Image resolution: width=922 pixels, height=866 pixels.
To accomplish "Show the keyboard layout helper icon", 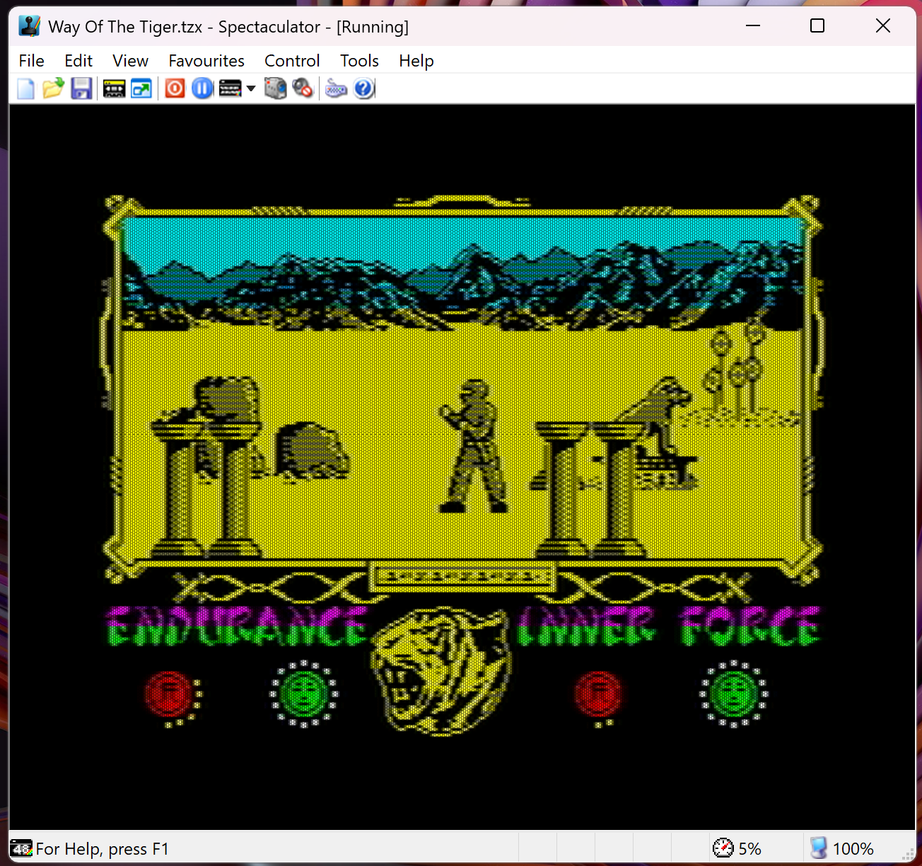I will click(x=336, y=89).
